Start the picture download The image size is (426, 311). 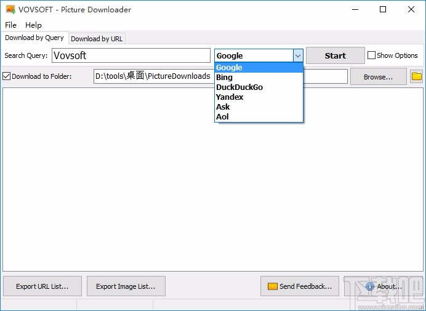[336, 55]
